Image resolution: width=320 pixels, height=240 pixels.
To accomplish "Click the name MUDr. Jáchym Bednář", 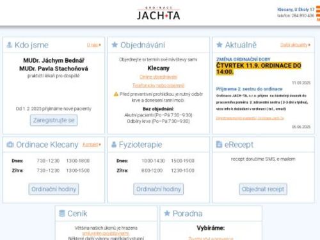I will click(54, 60).
